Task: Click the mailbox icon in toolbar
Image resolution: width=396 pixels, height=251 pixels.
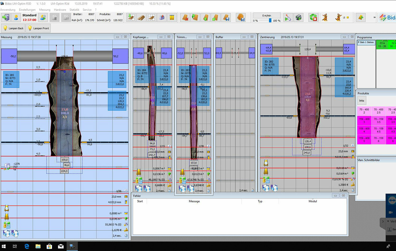Action: click(x=162, y=18)
